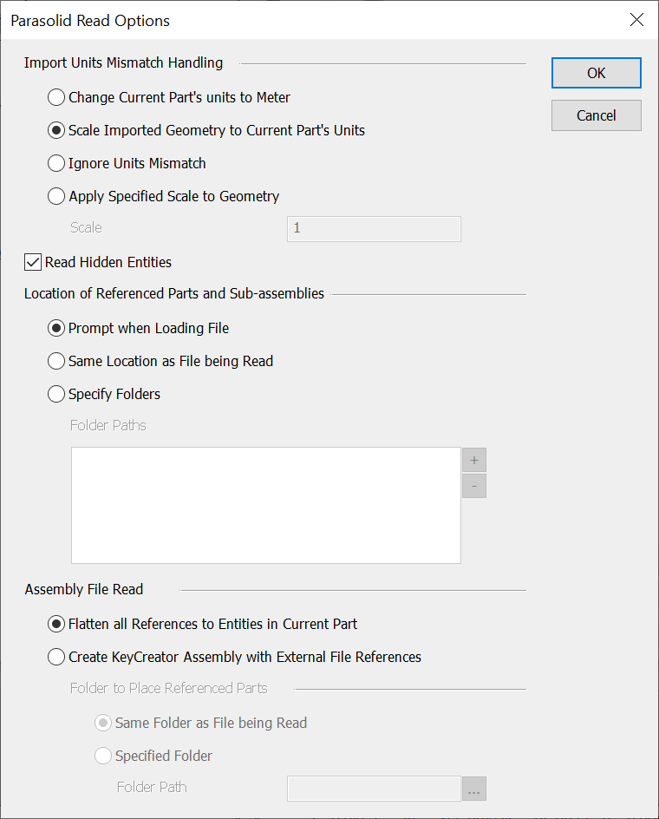The width and height of the screenshot is (659, 819).
Task: Select the Specified Folder option
Action: 103,756
